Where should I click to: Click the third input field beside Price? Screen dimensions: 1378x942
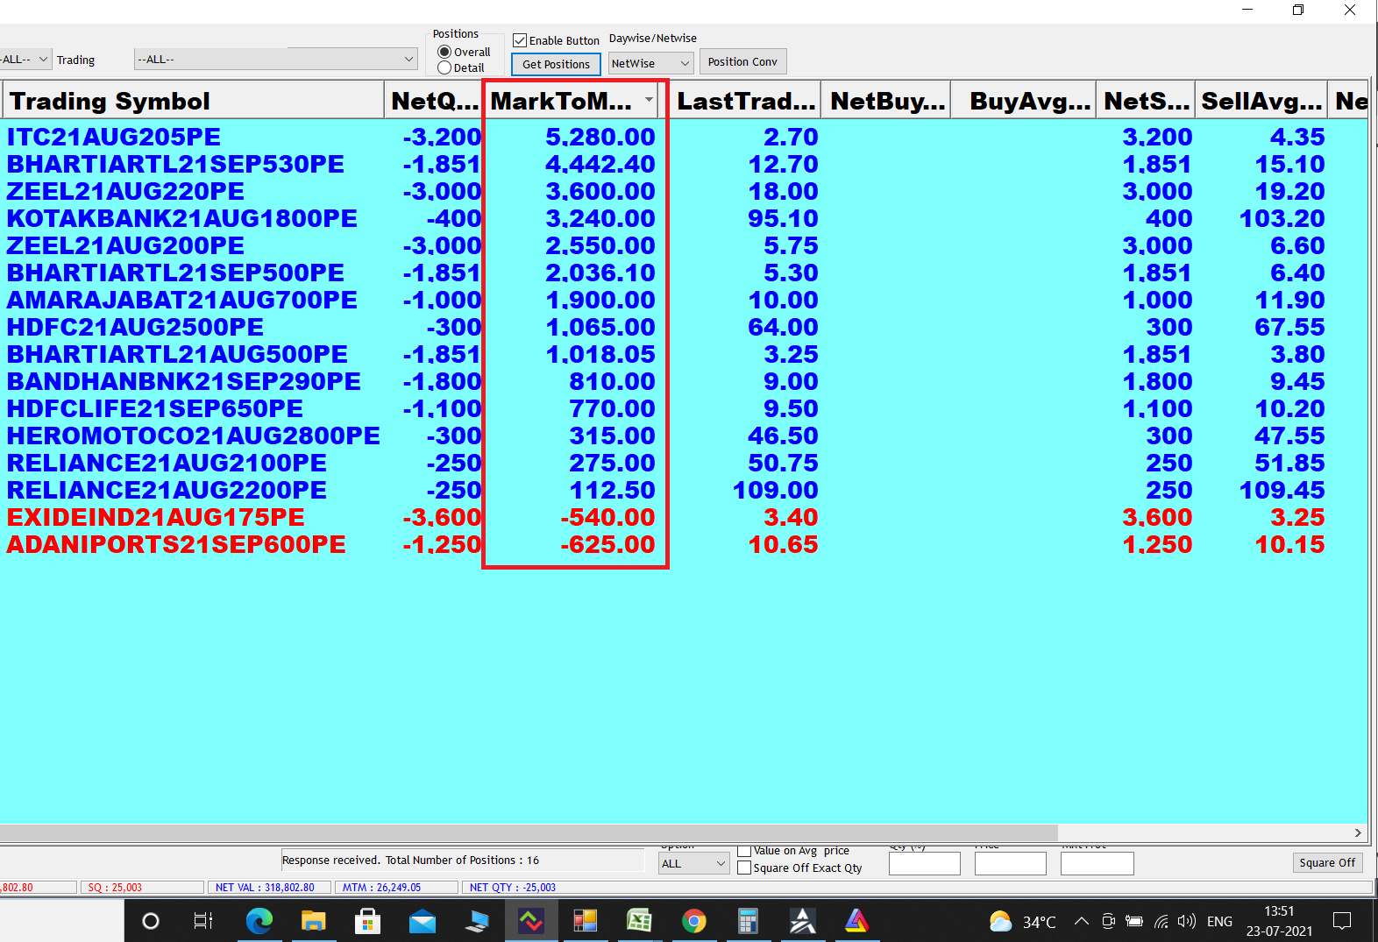[1097, 863]
